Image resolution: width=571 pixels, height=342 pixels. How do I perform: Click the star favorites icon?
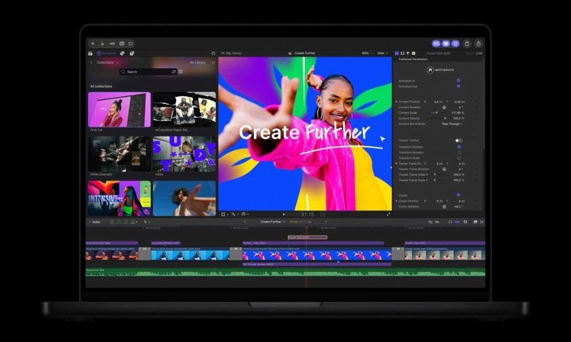[x=213, y=62]
